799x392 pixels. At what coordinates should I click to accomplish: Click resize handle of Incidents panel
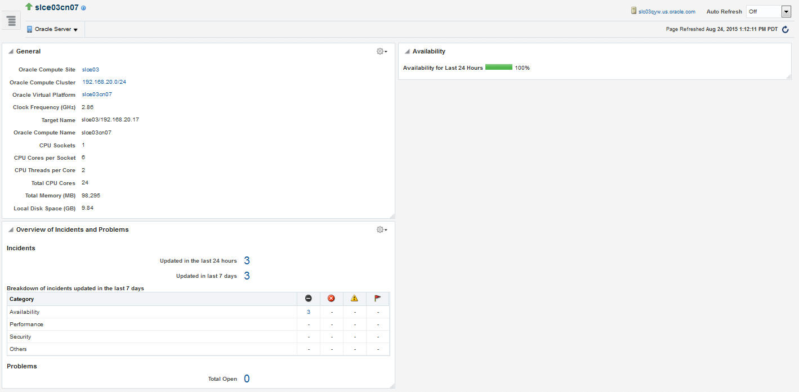click(x=392, y=385)
